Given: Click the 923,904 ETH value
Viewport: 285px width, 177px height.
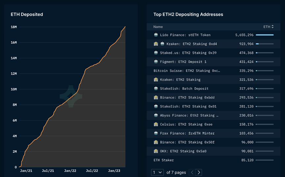Looking at the screenshot, I should click(246, 44).
